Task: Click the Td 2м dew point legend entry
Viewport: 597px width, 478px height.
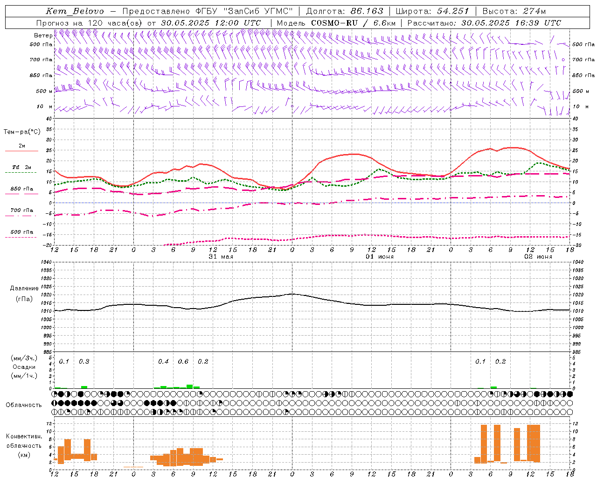Action: [21, 167]
